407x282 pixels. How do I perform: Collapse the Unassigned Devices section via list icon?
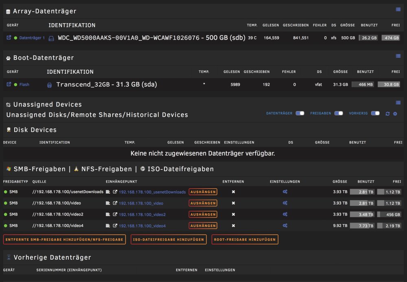click(x=398, y=102)
